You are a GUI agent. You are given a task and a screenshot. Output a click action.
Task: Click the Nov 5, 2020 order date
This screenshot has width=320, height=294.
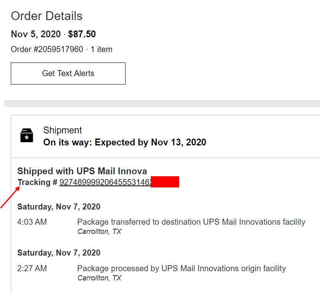(x=36, y=34)
